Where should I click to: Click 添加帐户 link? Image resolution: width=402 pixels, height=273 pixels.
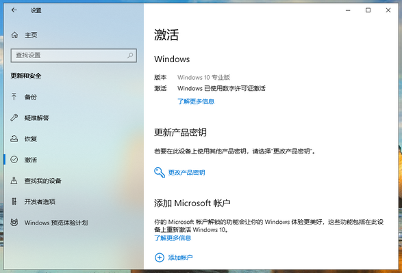(x=180, y=258)
